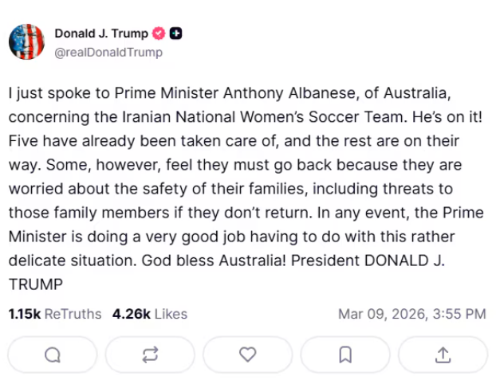
Task: Bookmark this post
Action: click(x=345, y=355)
